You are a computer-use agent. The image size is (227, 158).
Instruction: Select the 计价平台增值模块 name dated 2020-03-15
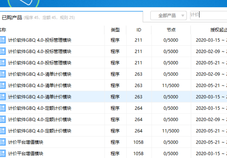pos(26,153)
